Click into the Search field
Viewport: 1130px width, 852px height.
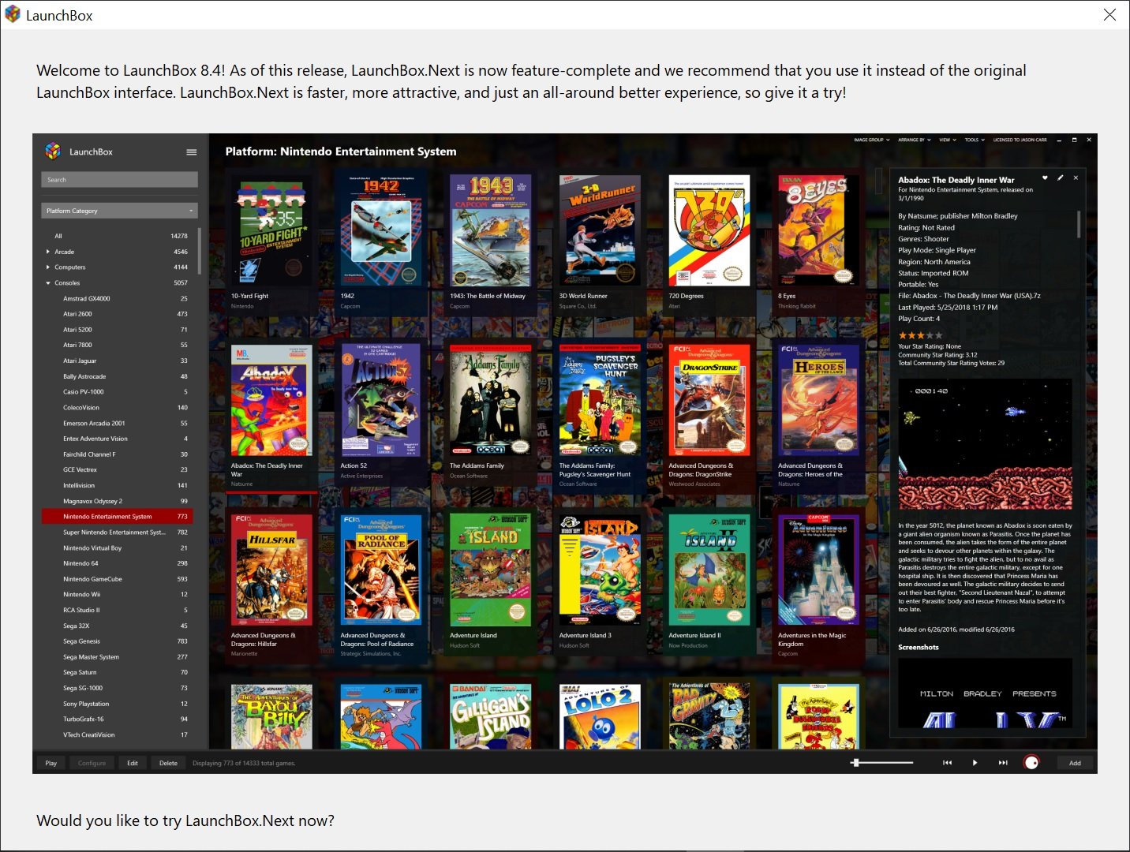click(119, 180)
